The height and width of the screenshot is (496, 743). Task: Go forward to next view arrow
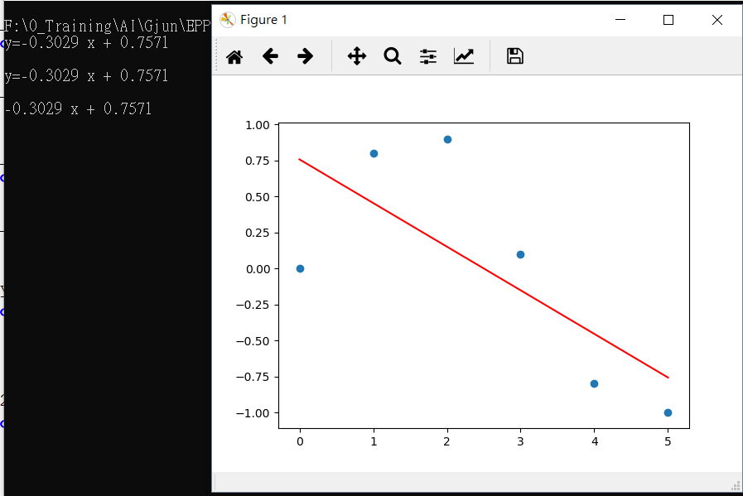(x=305, y=56)
